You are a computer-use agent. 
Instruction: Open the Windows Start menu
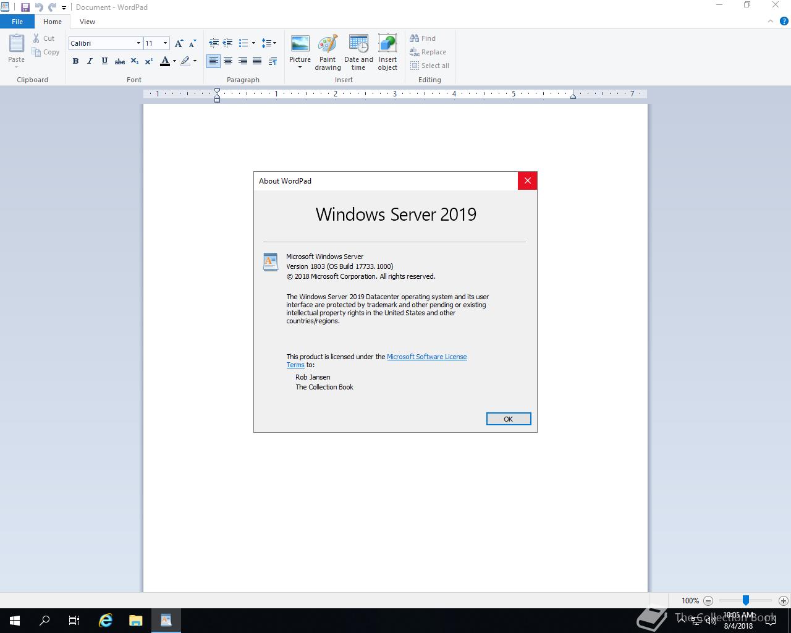[15, 621]
